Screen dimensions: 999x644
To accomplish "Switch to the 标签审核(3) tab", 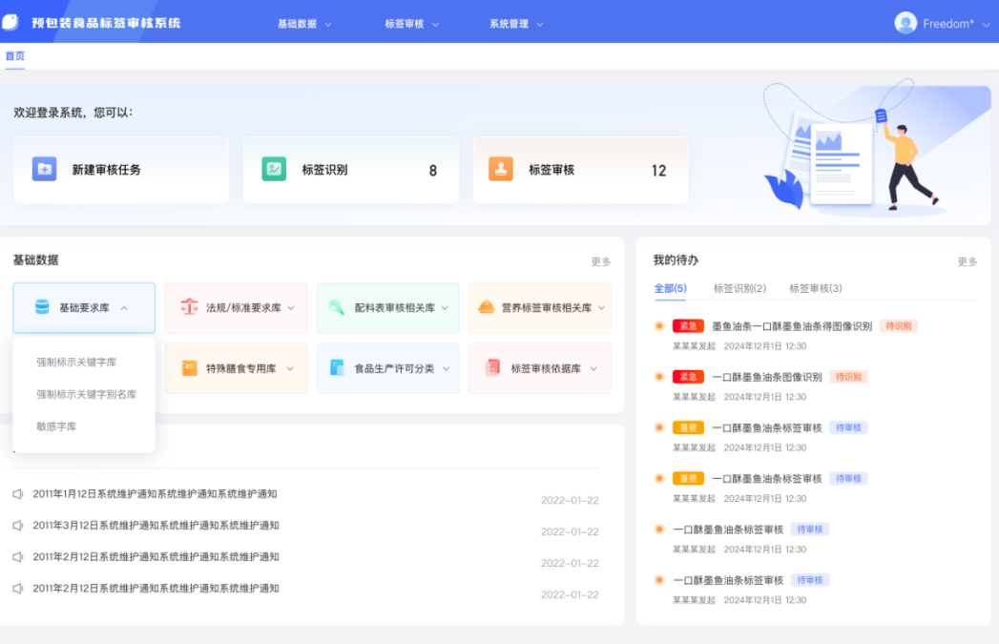I will pyautogui.click(x=815, y=288).
